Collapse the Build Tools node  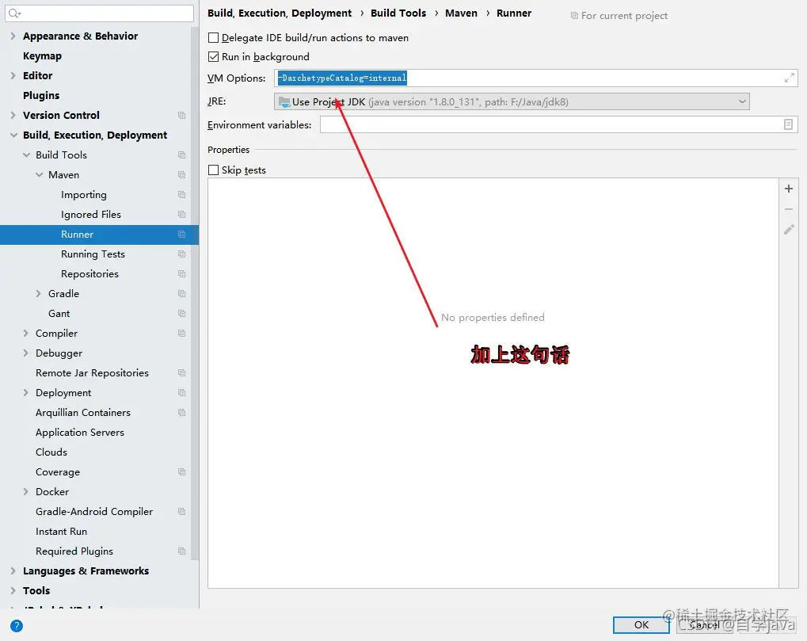pyautogui.click(x=26, y=155)
